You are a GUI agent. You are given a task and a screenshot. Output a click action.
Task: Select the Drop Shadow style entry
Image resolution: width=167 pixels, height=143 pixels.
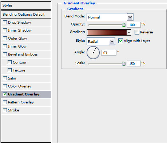pos(19,23)
